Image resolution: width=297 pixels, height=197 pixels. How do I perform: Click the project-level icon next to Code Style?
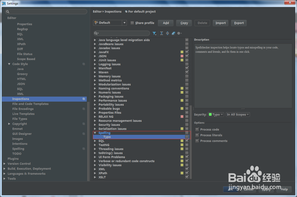(x=84, y=64)
